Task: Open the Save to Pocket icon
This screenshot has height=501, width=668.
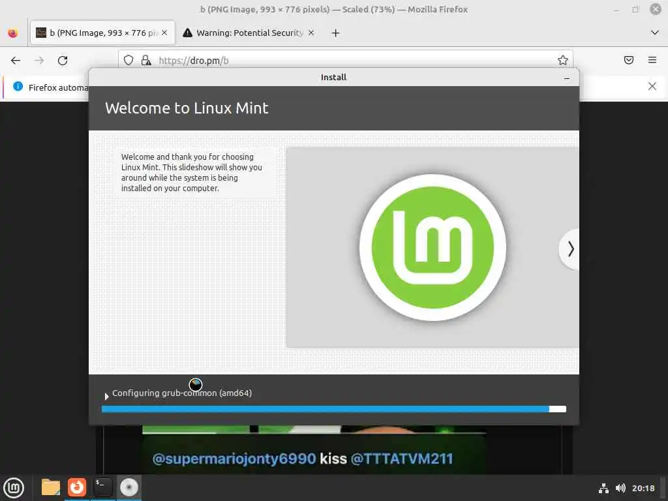Action: click(x=629, y=60)
